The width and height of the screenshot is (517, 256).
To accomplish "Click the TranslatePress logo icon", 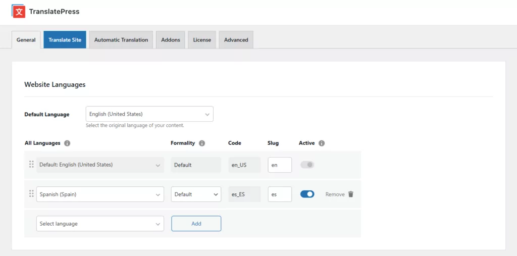I will pyautogui.click(x=19, y=11).
